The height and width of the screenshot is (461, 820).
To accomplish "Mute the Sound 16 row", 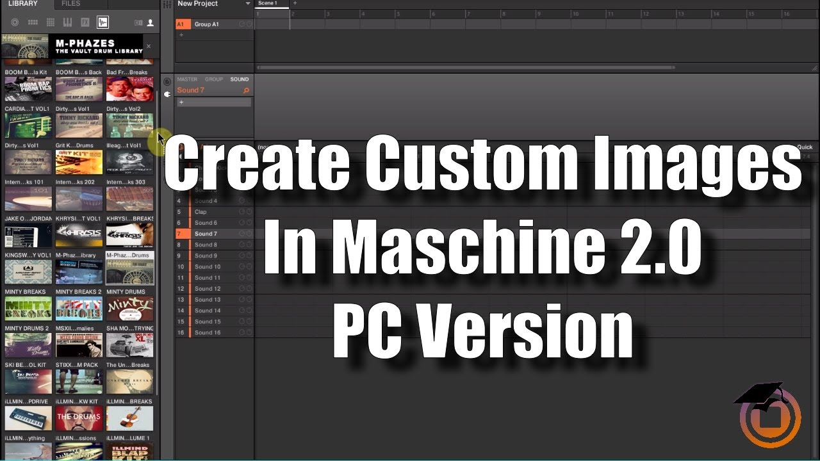I will pos(242,332).
